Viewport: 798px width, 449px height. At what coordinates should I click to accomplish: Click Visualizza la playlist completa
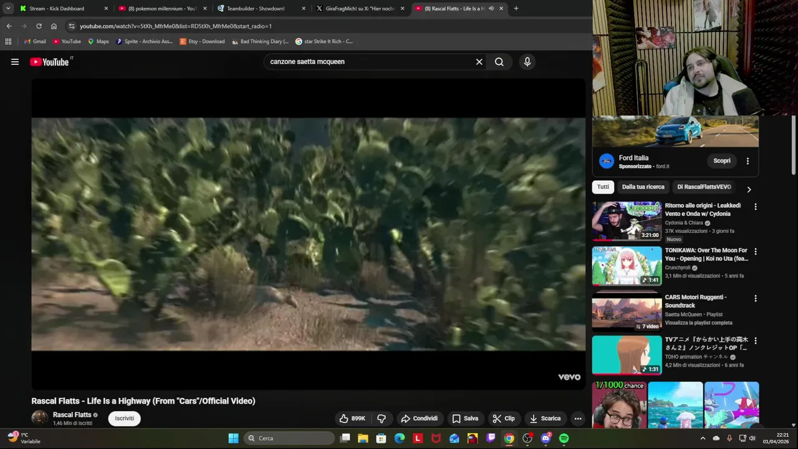[698, 323]
